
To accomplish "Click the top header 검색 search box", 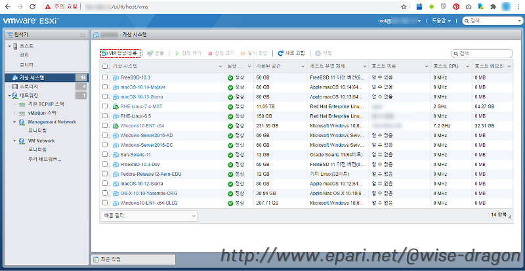I will tap(492, 21).
